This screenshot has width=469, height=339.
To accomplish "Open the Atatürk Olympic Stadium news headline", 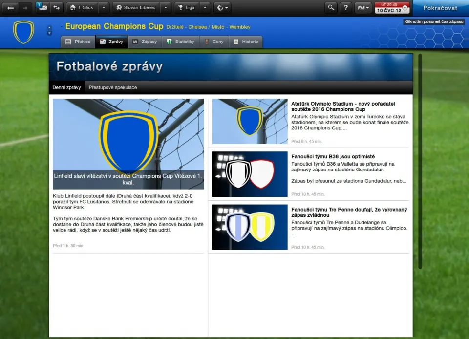I will tap(342, 106).
